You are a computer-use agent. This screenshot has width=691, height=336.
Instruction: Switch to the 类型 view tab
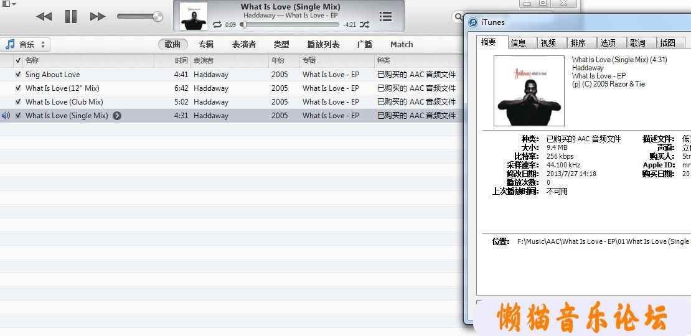[281, 44]
